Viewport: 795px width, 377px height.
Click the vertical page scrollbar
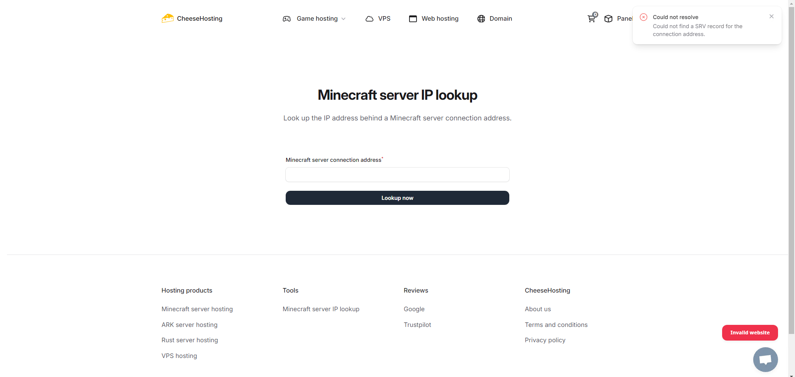coord(791,166)
